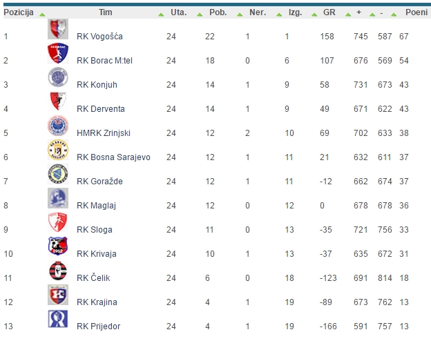
Task: Click the RK Krivaja team crest
Action: click(x=58, y=247)
